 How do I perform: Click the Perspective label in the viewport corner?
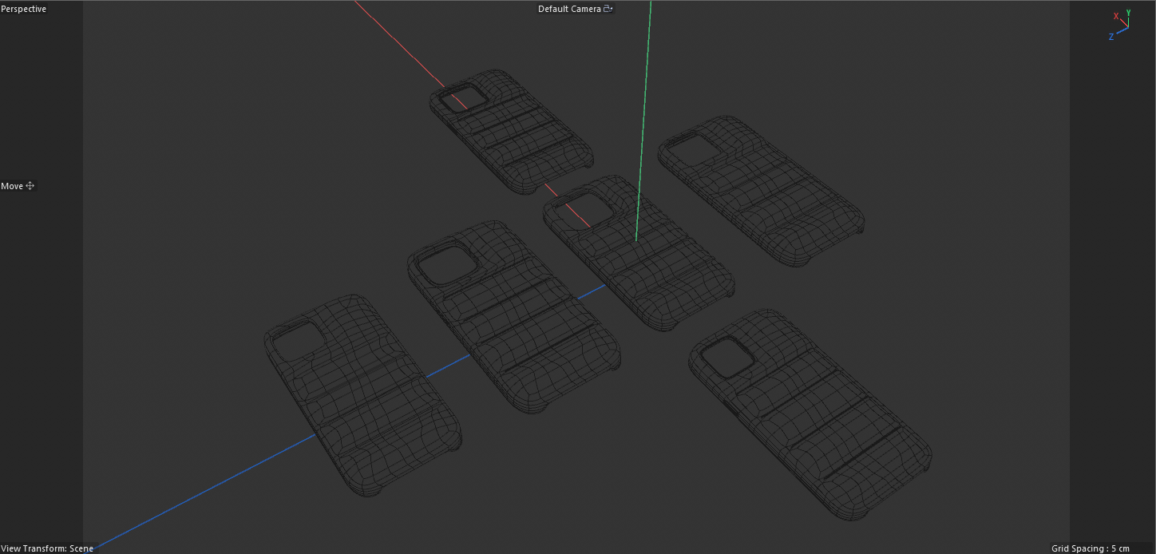(23, 9)
